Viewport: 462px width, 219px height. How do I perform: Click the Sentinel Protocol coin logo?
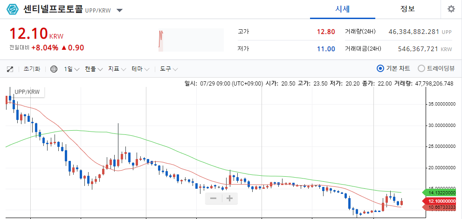pos(13,9)
